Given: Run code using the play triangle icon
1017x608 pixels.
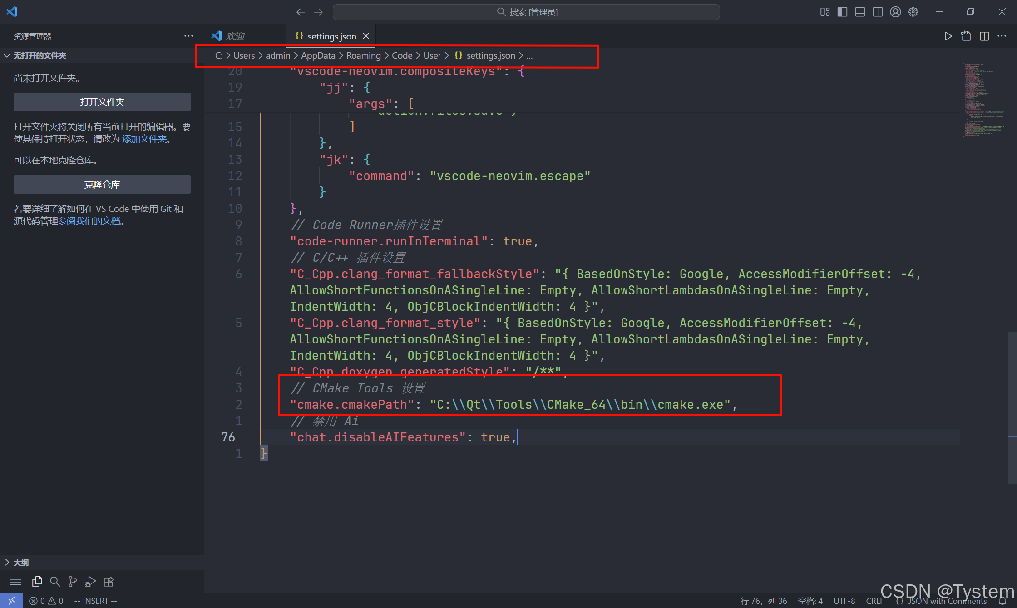Looking at the screenshot, I should tap(948, 36).
